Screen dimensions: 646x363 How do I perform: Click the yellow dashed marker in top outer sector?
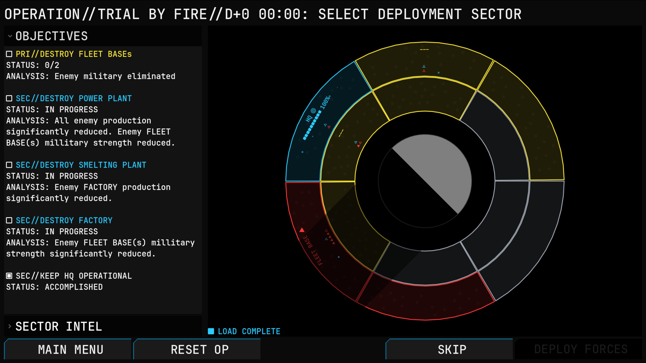click(424, 50)
